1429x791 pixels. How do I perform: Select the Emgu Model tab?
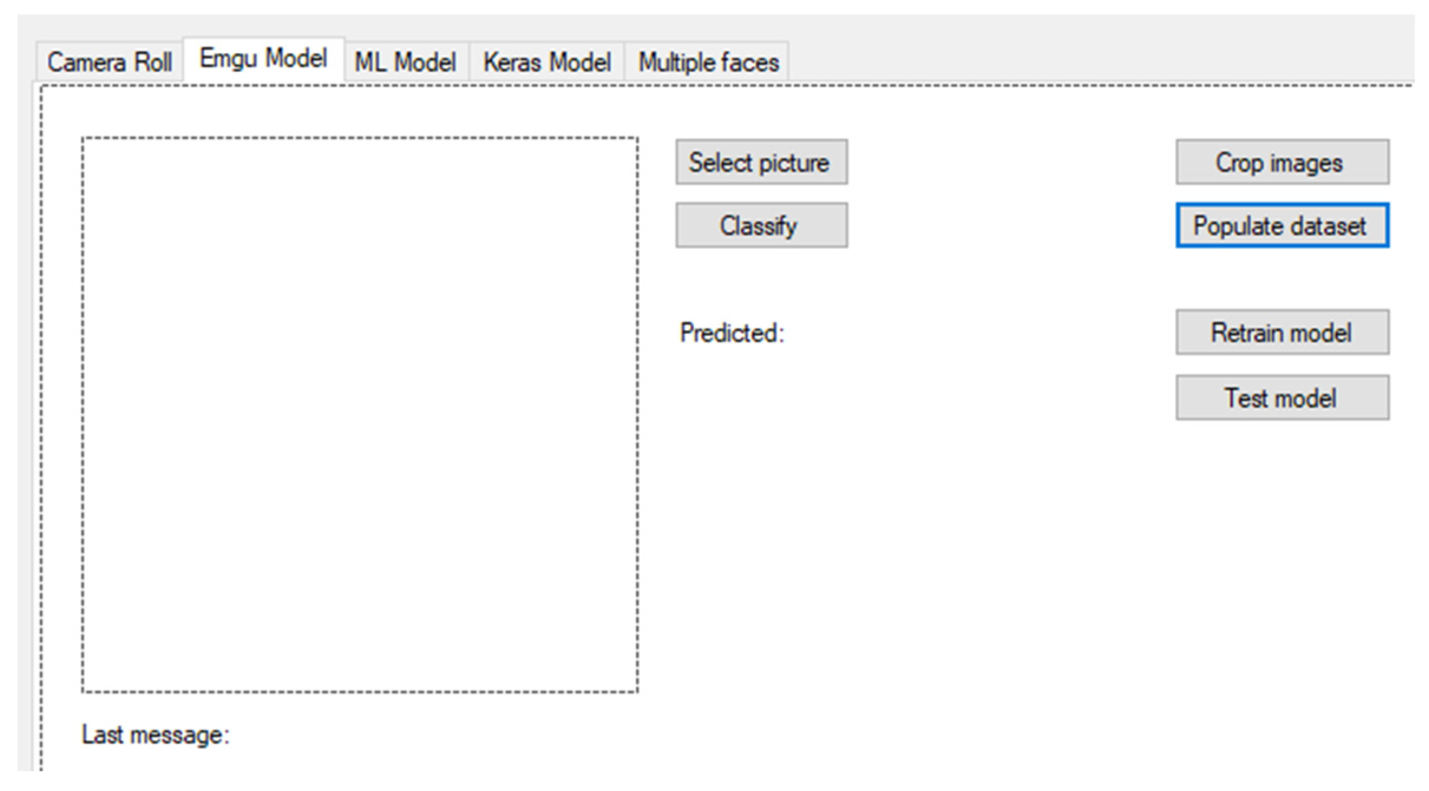263,58
